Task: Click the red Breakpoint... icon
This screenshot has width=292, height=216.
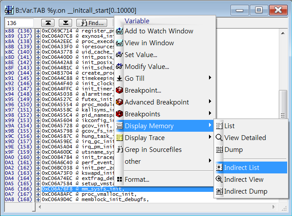Action: point(119,90)
